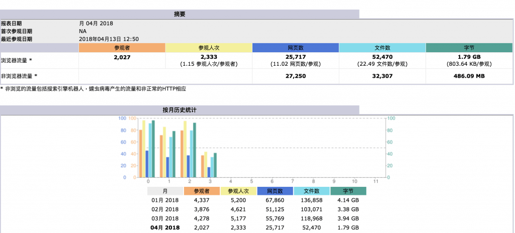Click the 4,621 visits cell
The width and height of the screenshot is (515, 233).
pyautogui.click(x=238, y=209)
